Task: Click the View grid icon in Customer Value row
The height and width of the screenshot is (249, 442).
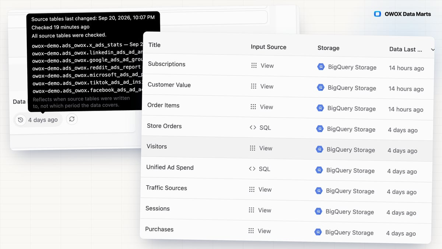Action: tap(253, 86)
